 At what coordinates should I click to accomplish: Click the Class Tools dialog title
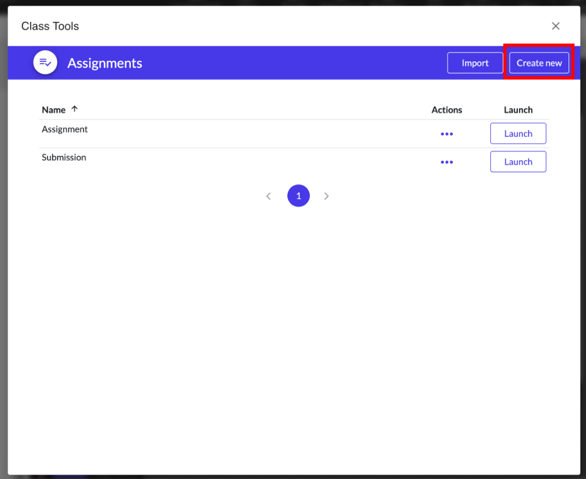50,26
